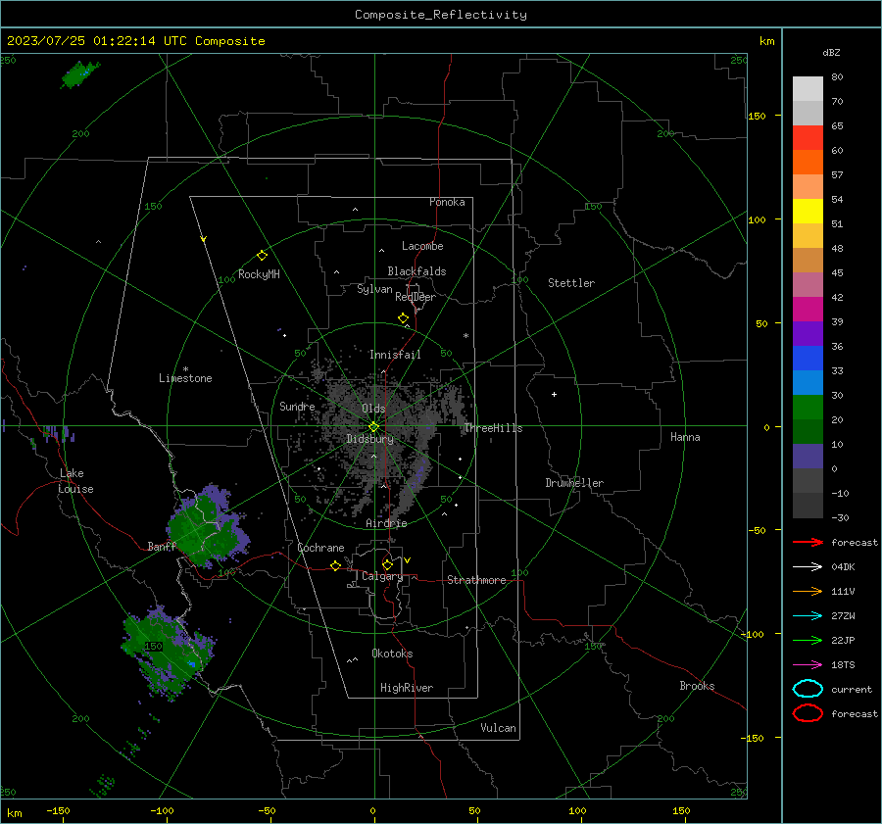Click the Drumheller town label
882x824 pixels.
[574, 483]
